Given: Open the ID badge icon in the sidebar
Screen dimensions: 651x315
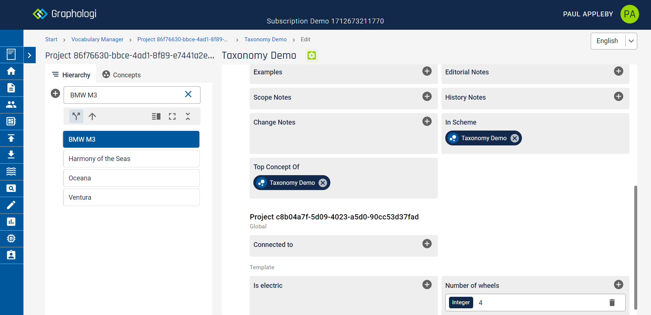Looking at the screenshot, I should [11, 255].
